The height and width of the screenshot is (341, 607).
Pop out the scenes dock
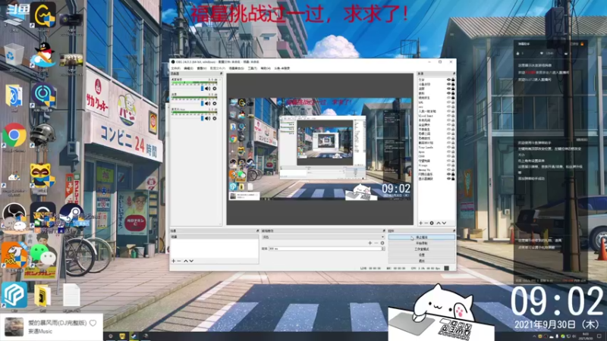click(x=257, y=231)
